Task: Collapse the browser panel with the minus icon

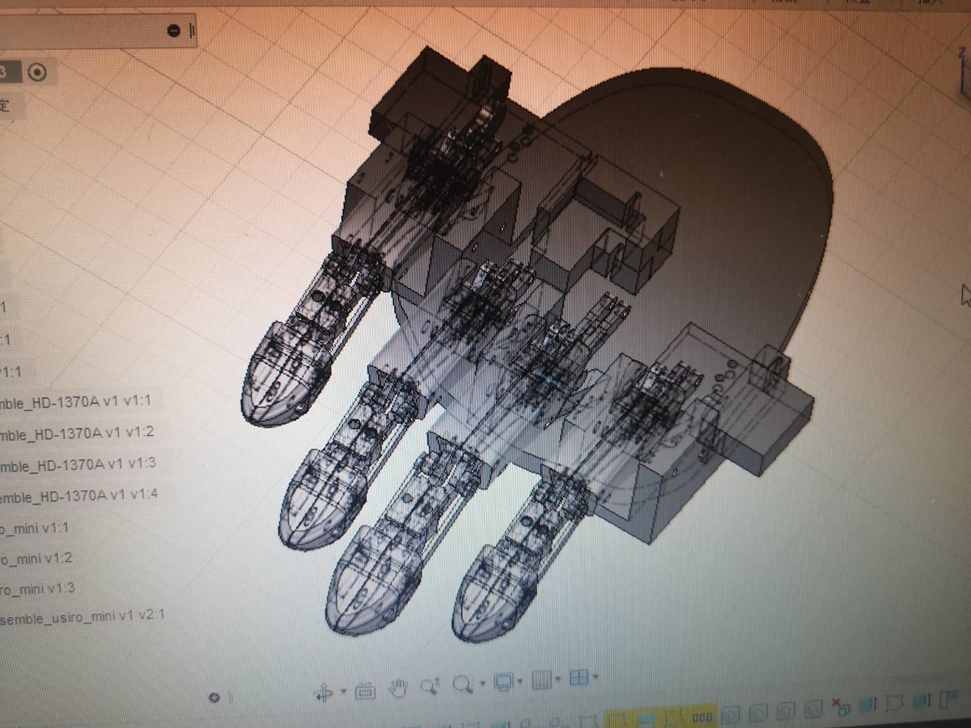Action: pyautogui.click(x=174, y=31)
